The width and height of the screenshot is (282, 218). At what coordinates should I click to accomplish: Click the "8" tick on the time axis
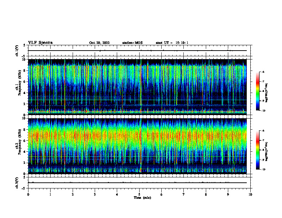coord(206,194)
